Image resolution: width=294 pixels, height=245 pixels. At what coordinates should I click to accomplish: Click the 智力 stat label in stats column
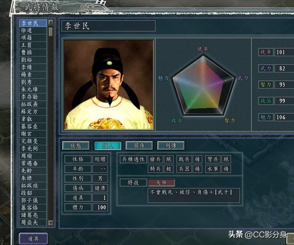[x=266, y=85]
